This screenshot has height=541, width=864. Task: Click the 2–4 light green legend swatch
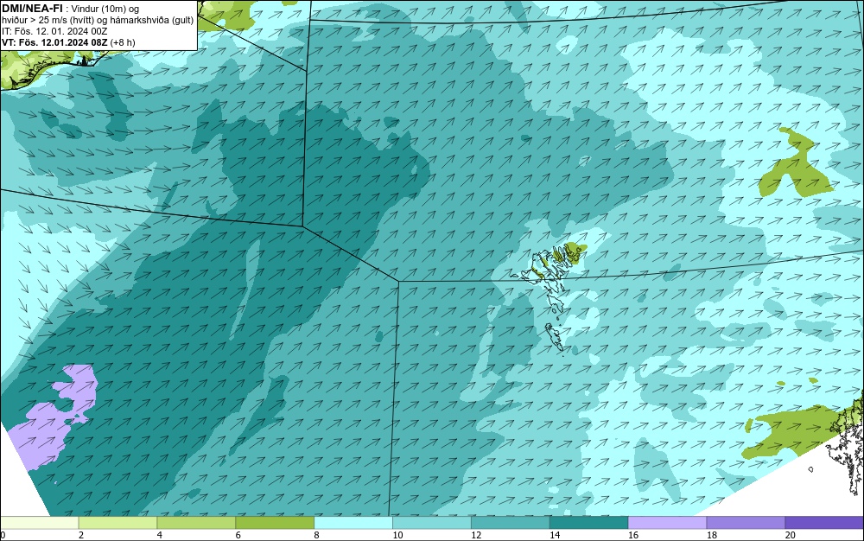click(x=118, y=523)
